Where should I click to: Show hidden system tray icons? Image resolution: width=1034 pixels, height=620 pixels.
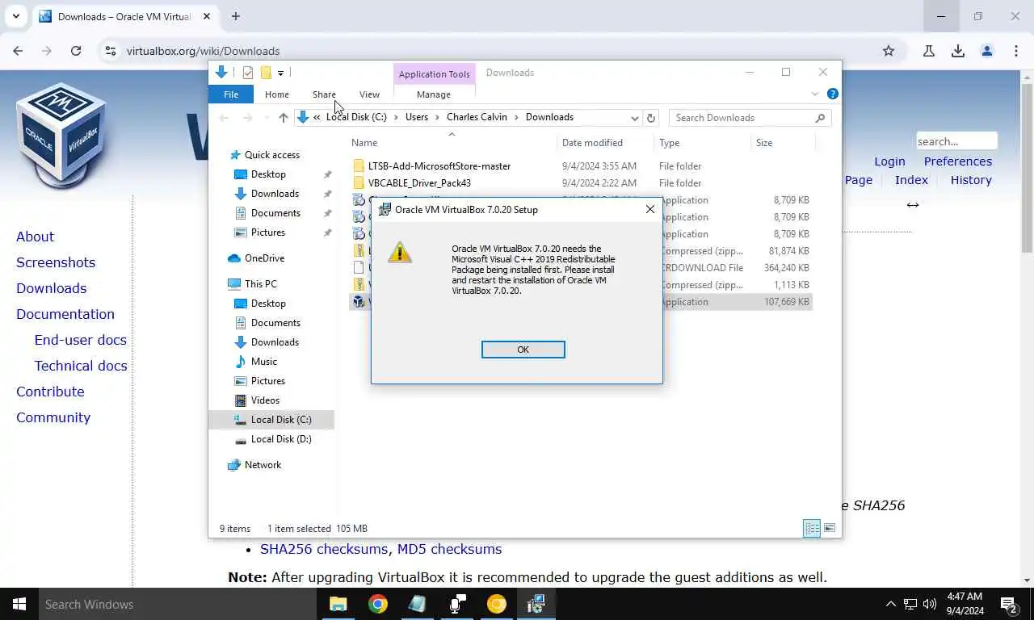tap(891, 604)
